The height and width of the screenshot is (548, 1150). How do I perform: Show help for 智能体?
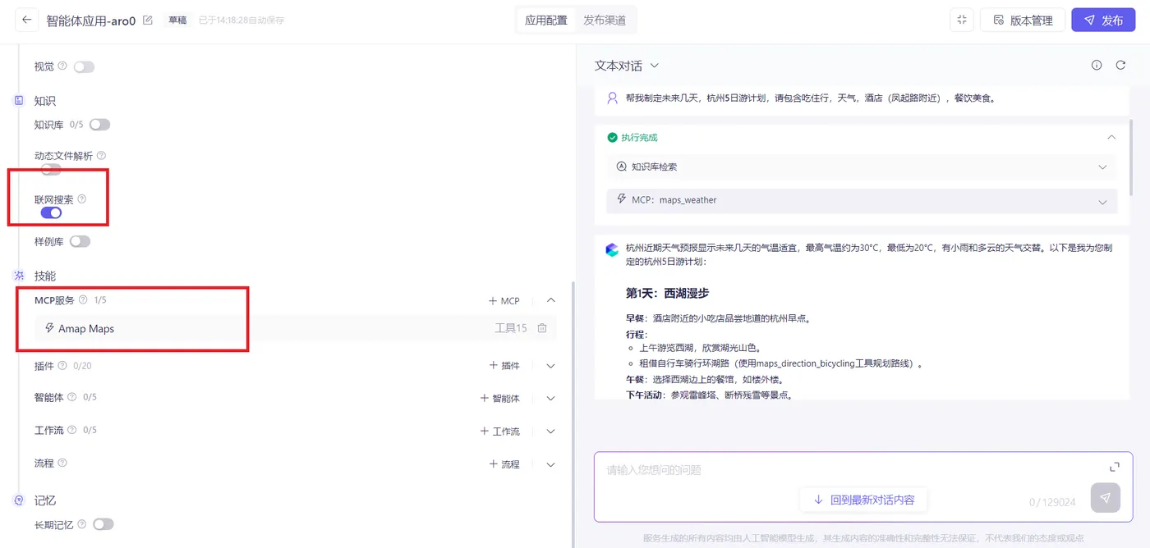pos(72,397)
